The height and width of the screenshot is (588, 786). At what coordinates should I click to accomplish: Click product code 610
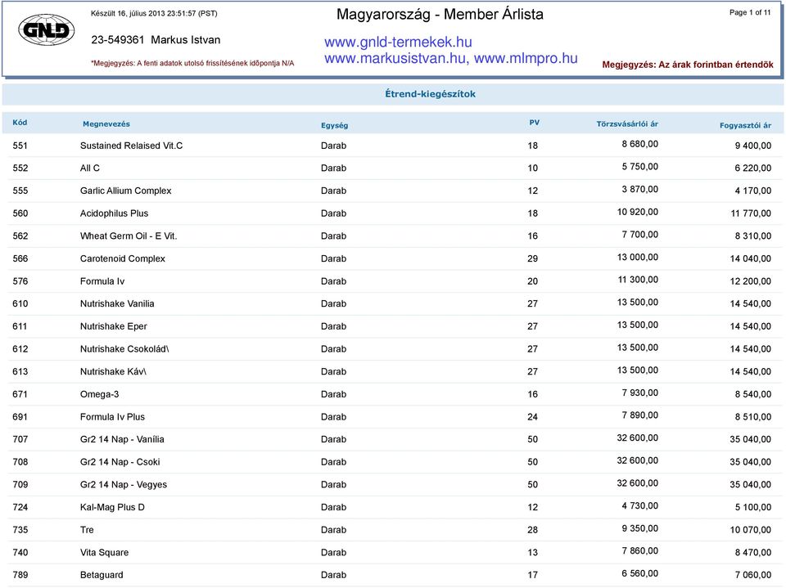click(20, 303)
